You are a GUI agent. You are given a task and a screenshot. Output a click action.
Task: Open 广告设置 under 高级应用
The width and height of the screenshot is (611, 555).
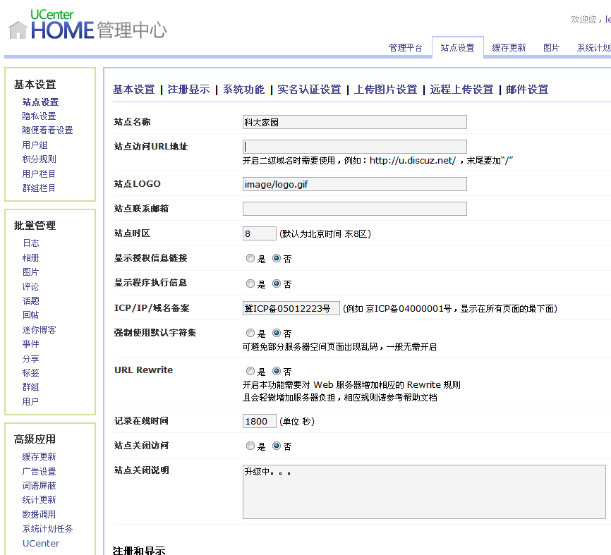pos(39,471)
